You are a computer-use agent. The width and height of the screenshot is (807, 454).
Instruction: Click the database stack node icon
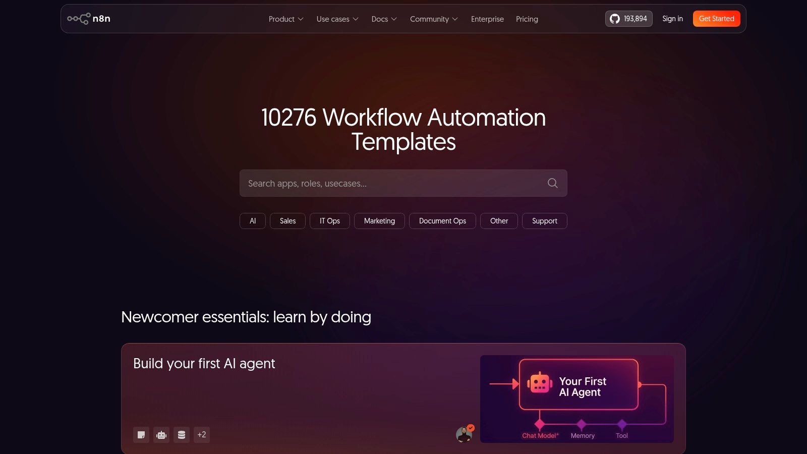coord(182,435)
